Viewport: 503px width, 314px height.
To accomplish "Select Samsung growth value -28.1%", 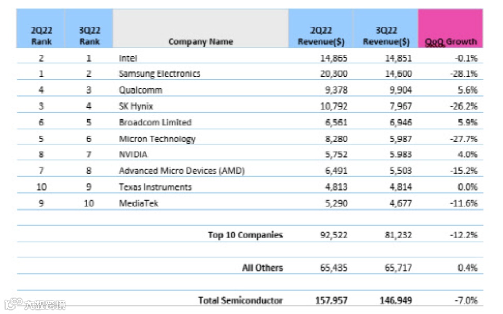I will coord(464,74).
